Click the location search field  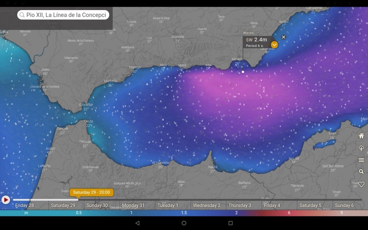pos(63,15)
